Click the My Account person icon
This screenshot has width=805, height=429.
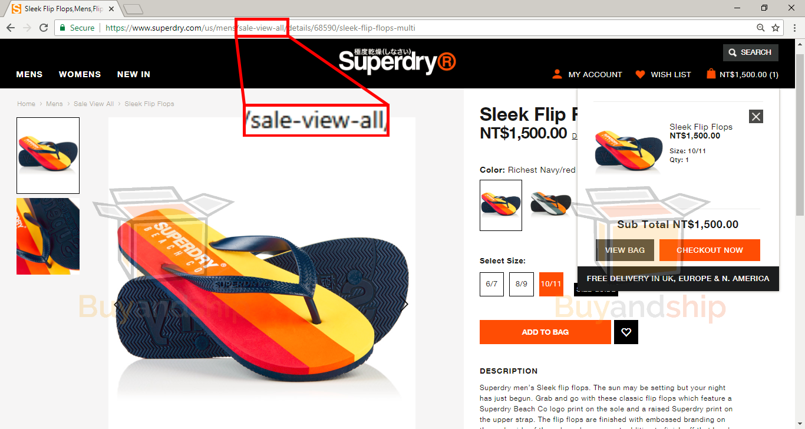[557, 74]
